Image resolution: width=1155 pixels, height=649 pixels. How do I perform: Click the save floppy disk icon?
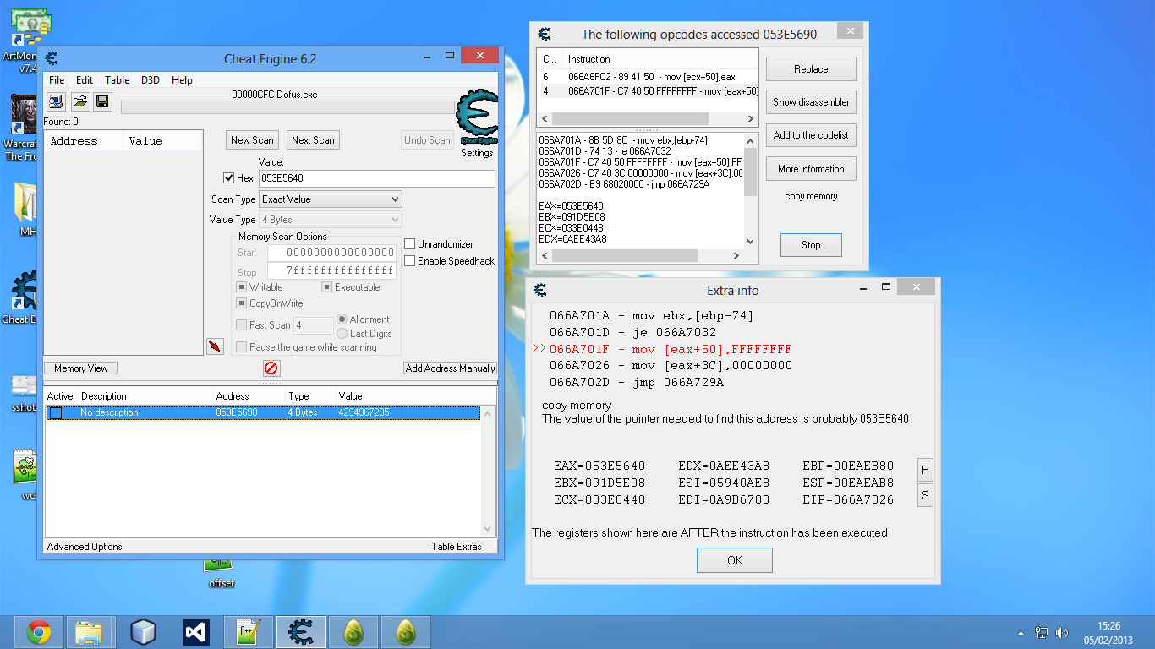click(x=102, y=102)
